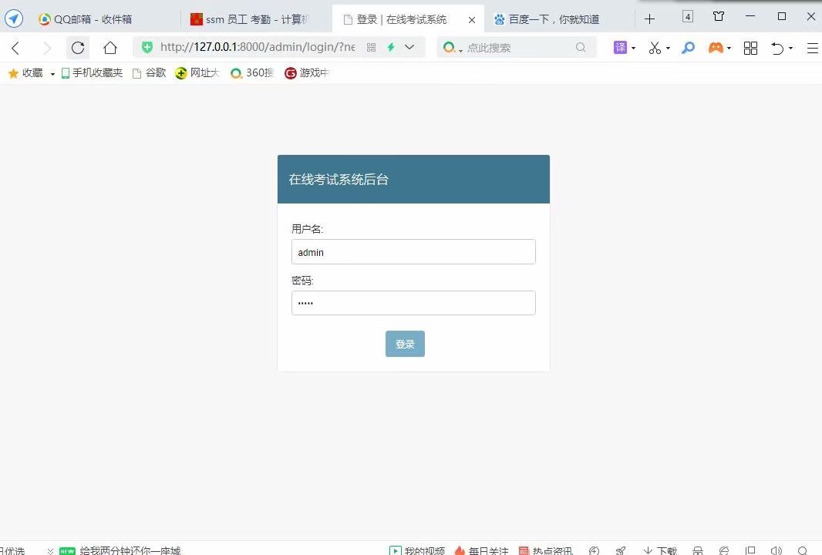Viewport: 822px width, 555px height.
Task: Open the purple translate icon
Action: pyautogui.click(x=620, y=48)
